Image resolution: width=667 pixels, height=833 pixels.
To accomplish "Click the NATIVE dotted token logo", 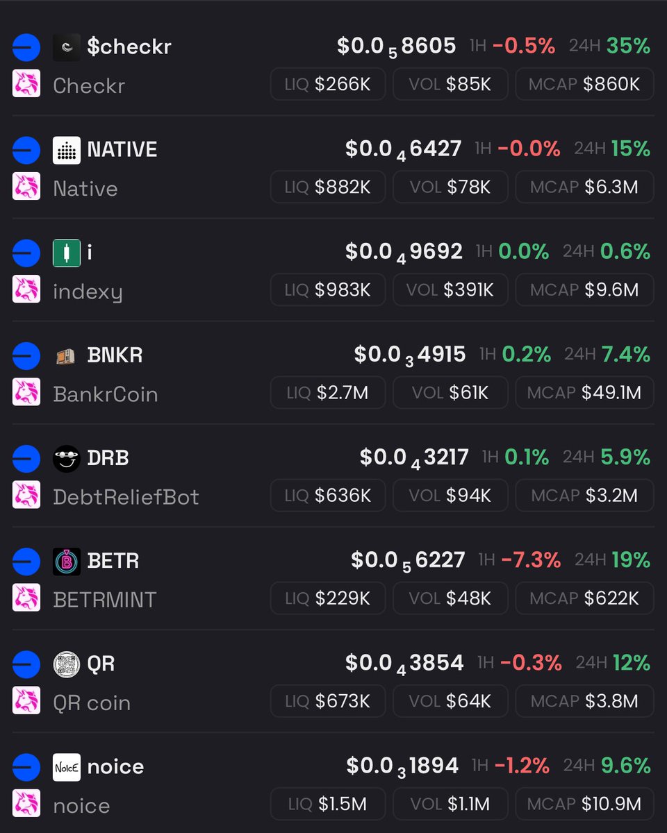I will 67,150.
